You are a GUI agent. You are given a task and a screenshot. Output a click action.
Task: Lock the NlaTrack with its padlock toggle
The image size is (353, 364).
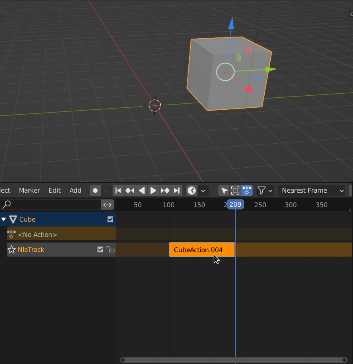click(x=110, y=249)
